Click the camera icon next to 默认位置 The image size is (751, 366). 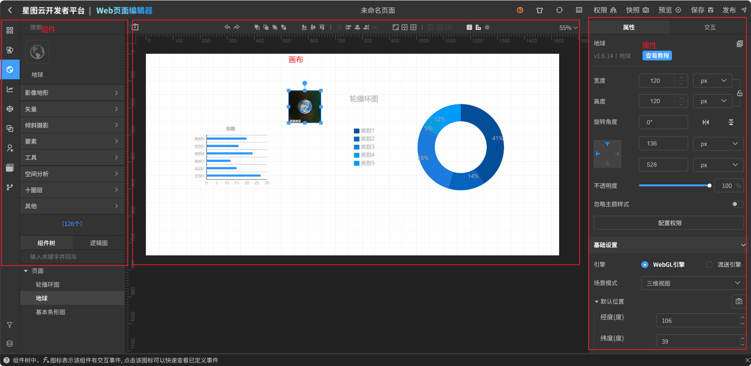739,301
